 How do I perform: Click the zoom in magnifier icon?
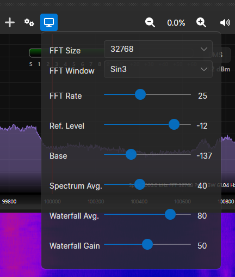point(201,22)
